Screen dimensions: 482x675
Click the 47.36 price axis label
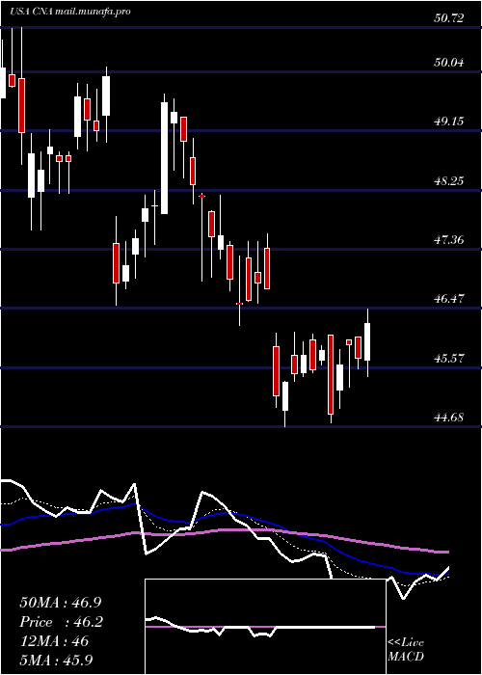point(449,239)
